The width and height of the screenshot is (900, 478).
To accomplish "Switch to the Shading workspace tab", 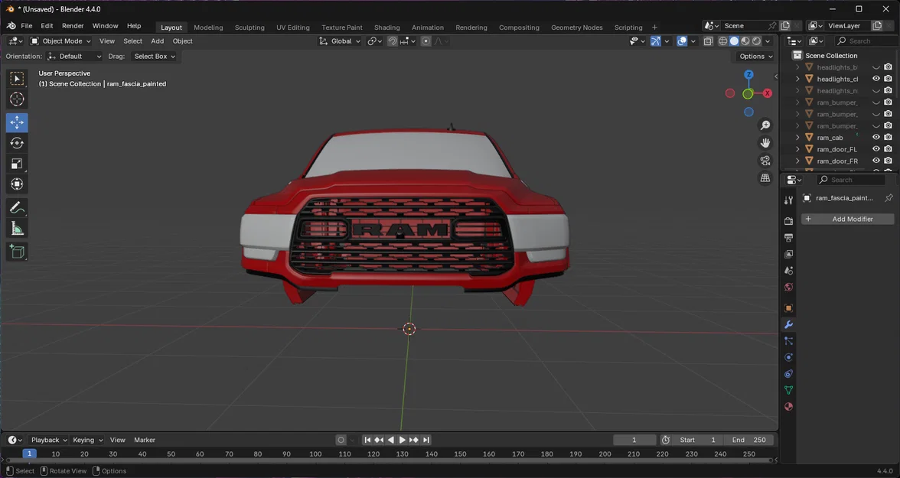I will click(x=387, y=27).
